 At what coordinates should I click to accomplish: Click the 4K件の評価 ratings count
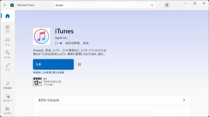[72, 43]
